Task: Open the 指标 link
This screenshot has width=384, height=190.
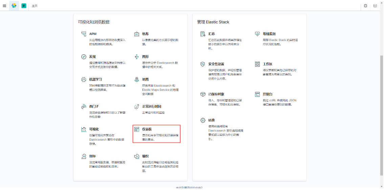Action: tap(92, 156)
